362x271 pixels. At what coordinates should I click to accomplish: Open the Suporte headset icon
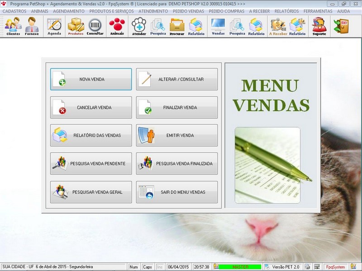coord(319,27)
